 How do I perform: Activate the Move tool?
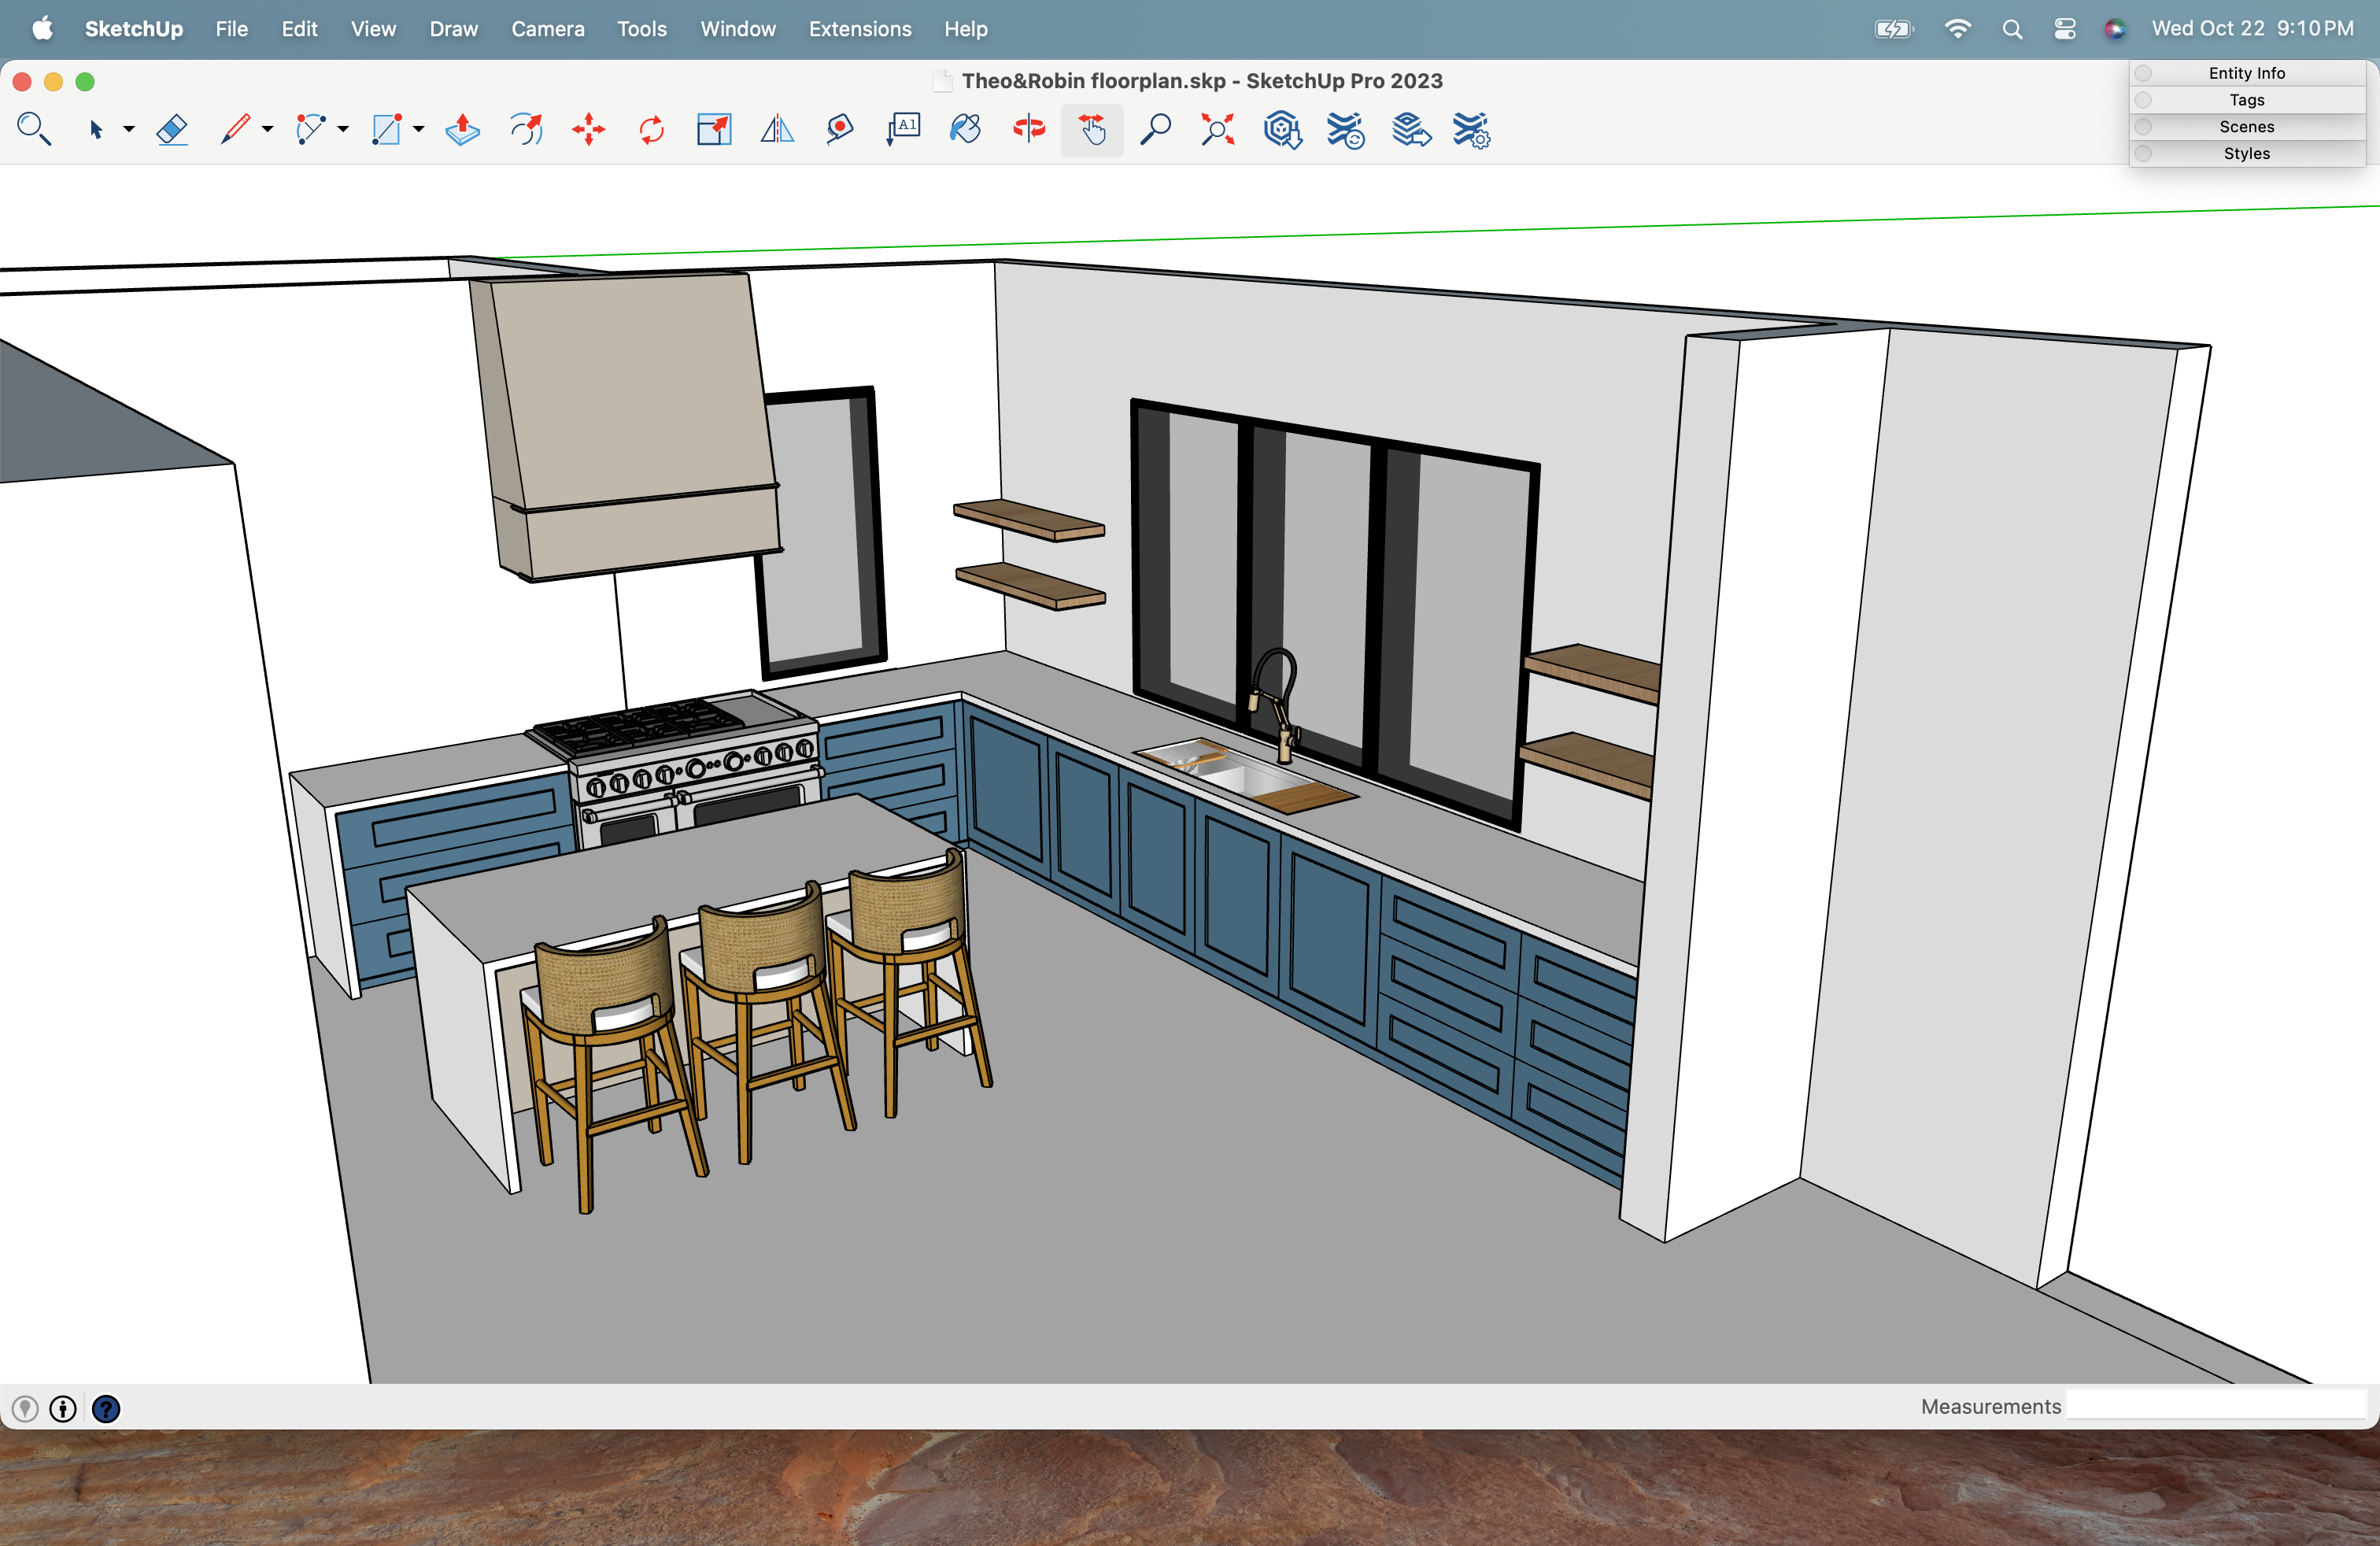[589, 130]
